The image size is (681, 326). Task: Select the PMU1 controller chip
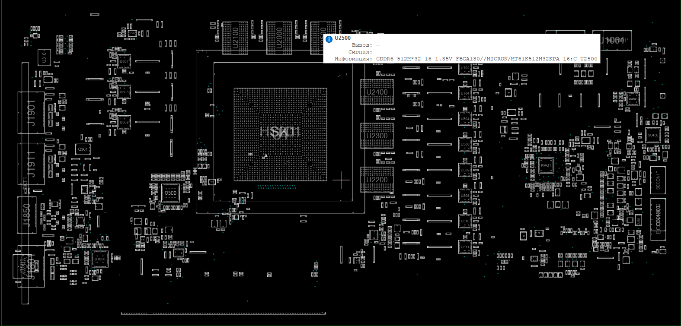[x=546, y=165]
